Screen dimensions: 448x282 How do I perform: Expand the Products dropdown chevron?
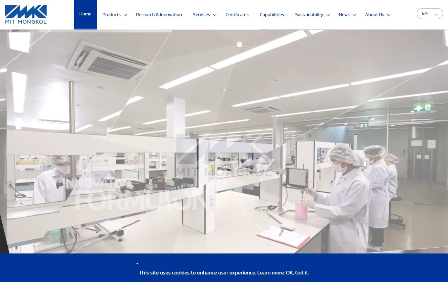click(125, 15)
